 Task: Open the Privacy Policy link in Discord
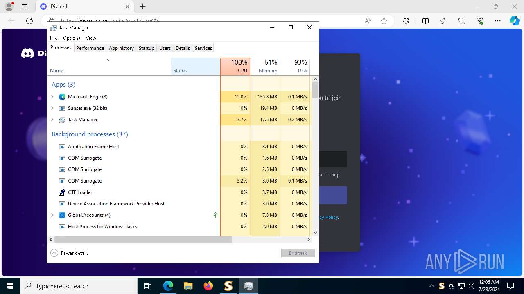[x=329, y=217]
